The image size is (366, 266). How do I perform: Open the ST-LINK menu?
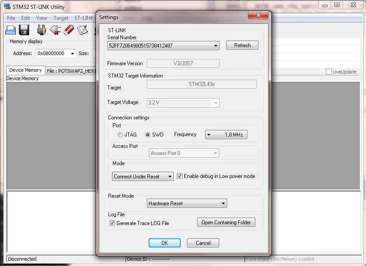84,18
